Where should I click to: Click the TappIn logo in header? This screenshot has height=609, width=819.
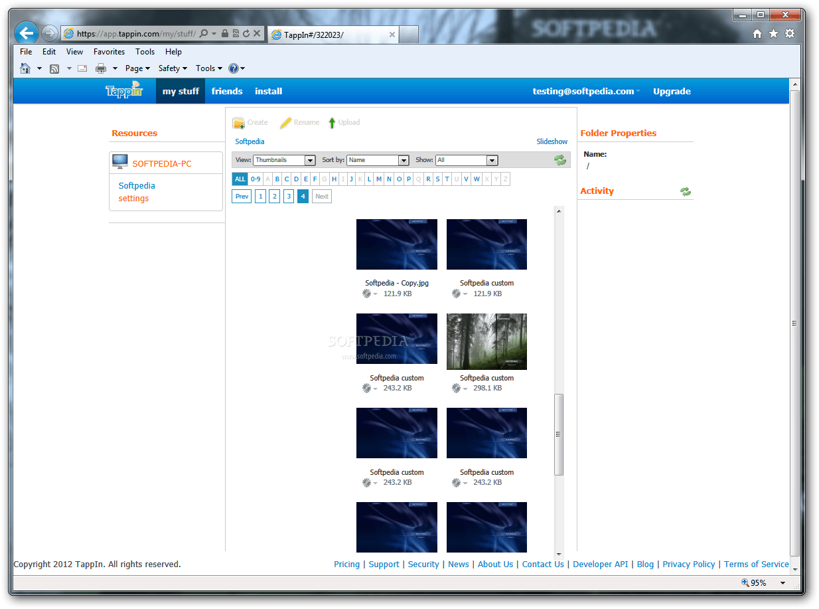tap(124, 90)
